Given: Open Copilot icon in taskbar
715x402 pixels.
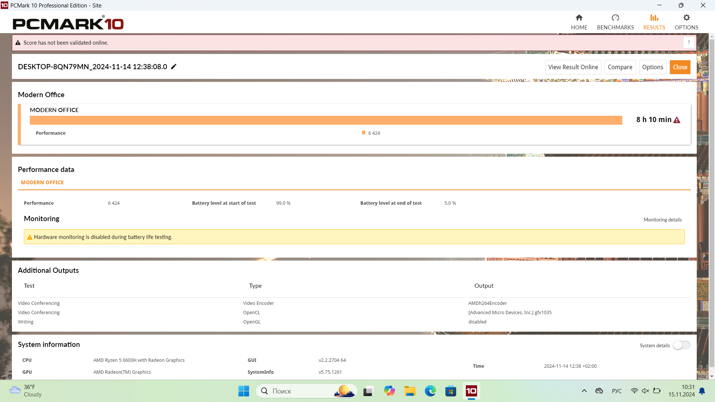Looking at the screenshot, I should pos(389,391).
